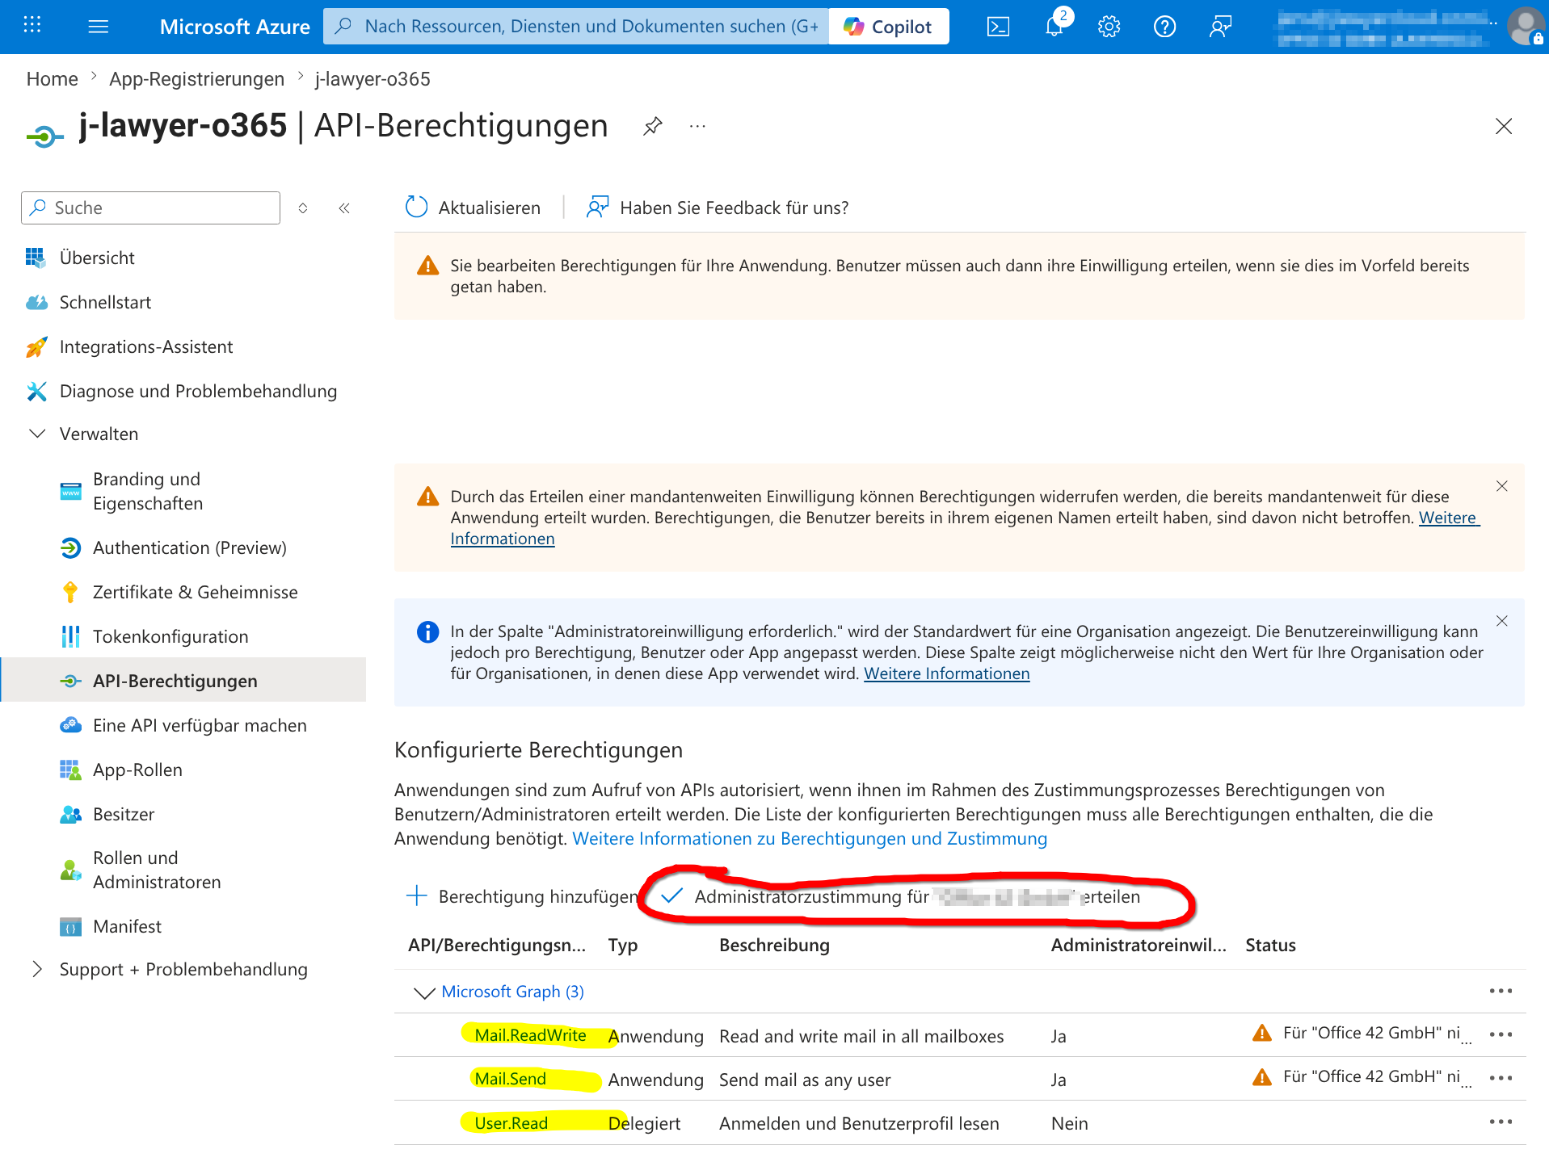
Task: Click the sidebar Suche field
Action: 150,208
